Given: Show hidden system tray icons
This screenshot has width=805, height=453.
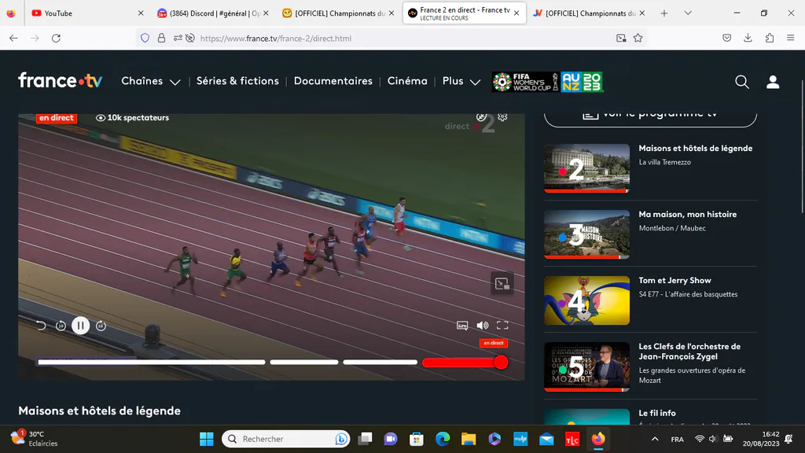Looking at the screenshot, I should [655, 439].
